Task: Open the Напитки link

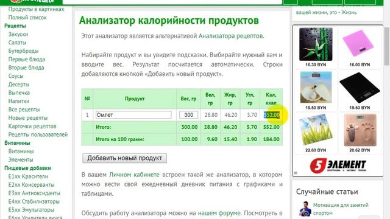Action: click(x=19, y=102)
